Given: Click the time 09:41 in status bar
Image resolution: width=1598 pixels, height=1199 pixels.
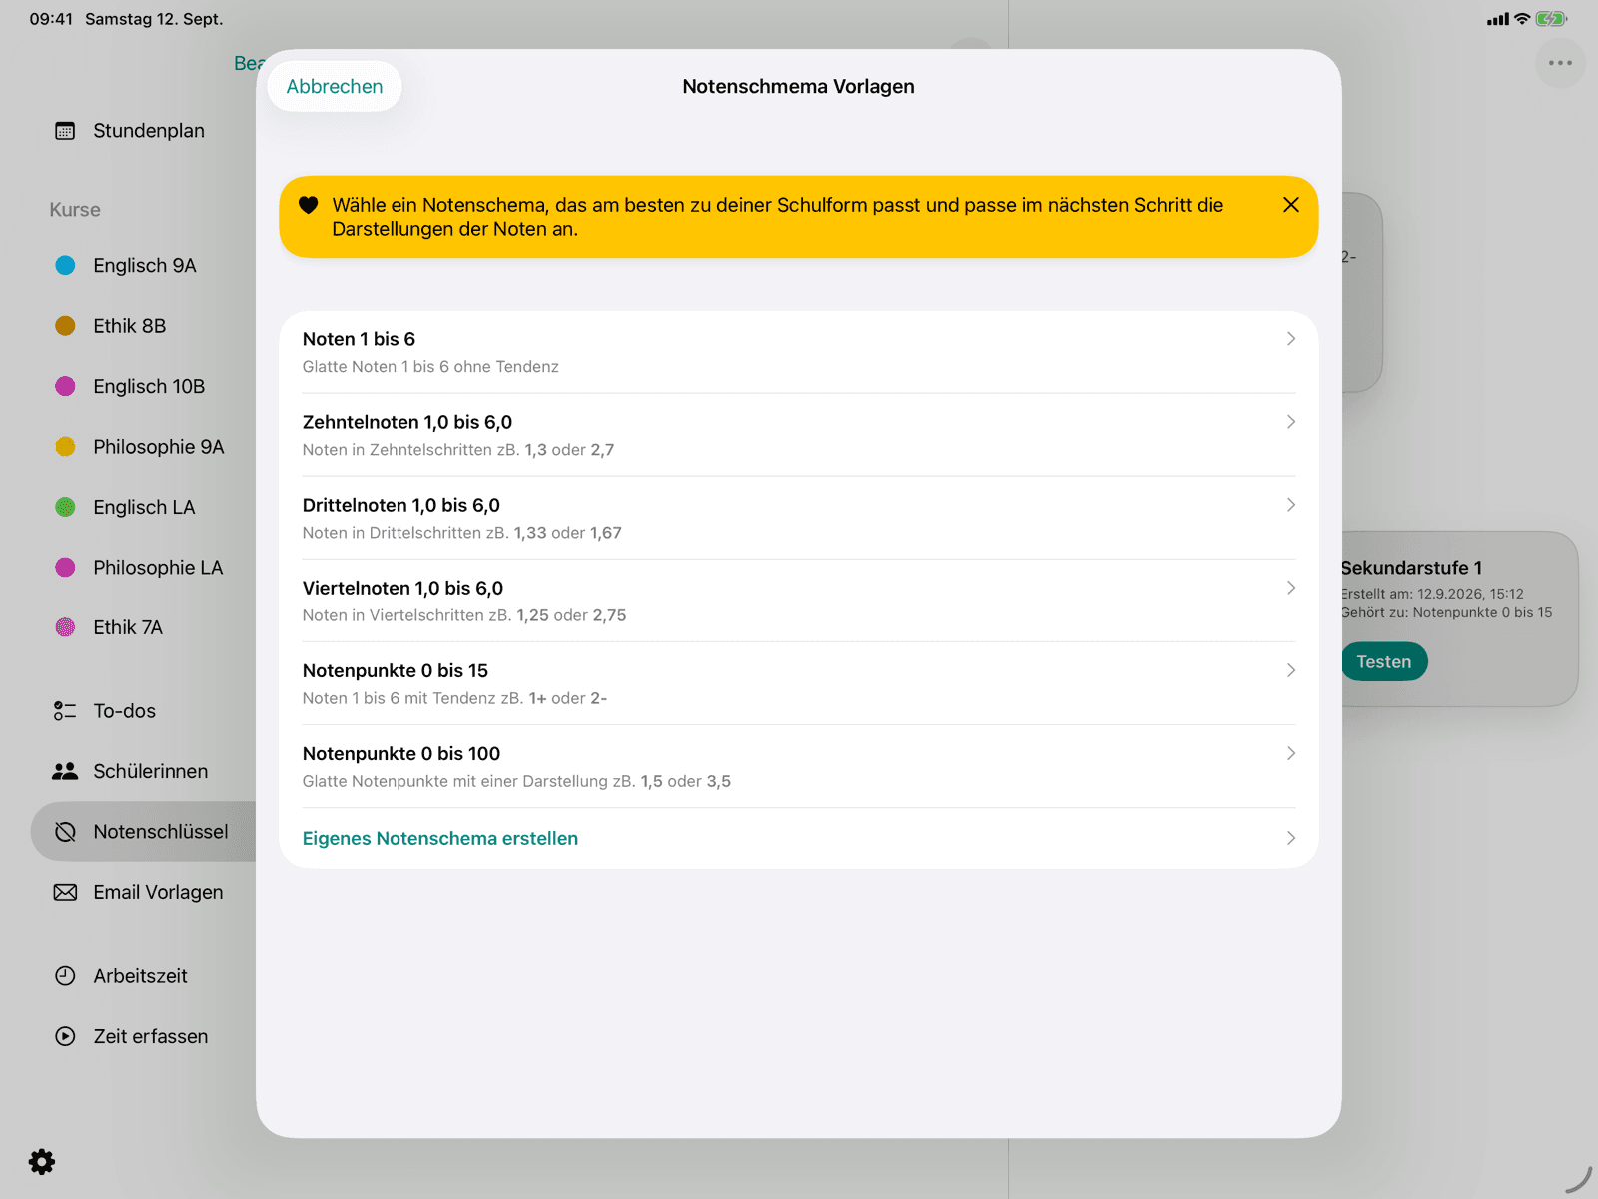Looking at the screenshot, I should (x=51, y=19).
